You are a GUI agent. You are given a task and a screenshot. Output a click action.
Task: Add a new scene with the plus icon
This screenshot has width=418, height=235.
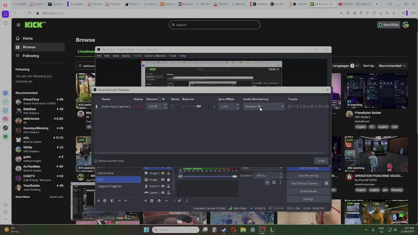tap(98, 201)
